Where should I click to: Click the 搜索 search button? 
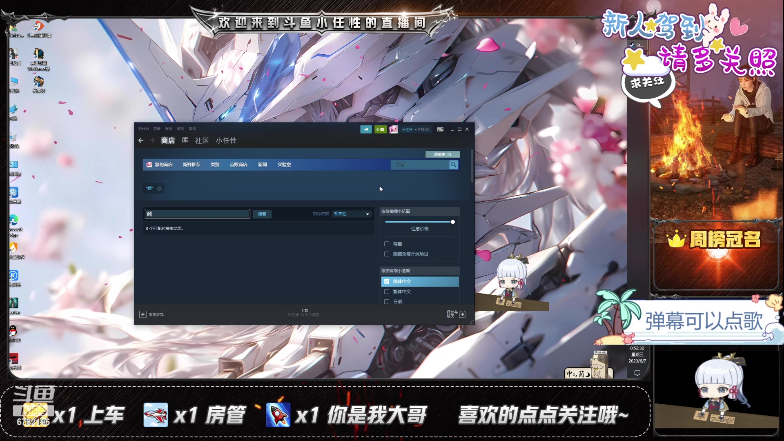coord(262,214)
